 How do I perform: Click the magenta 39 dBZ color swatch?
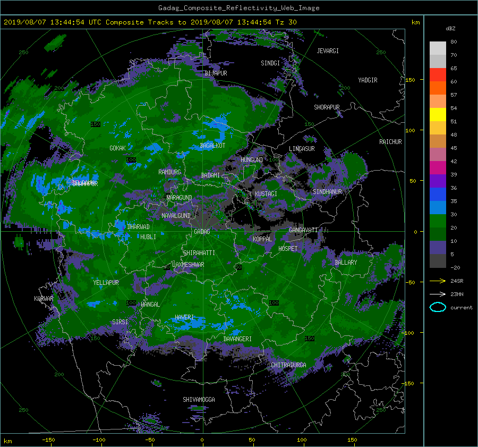pos(438,167)
